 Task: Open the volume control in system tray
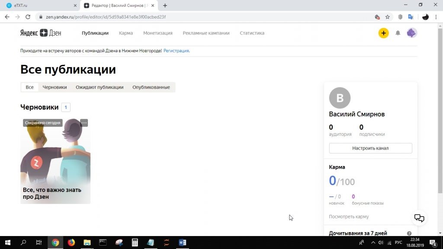381,243
